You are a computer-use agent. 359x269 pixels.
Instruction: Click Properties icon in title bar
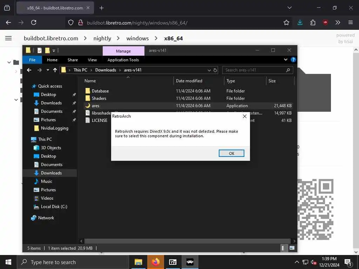click(40, 50)
